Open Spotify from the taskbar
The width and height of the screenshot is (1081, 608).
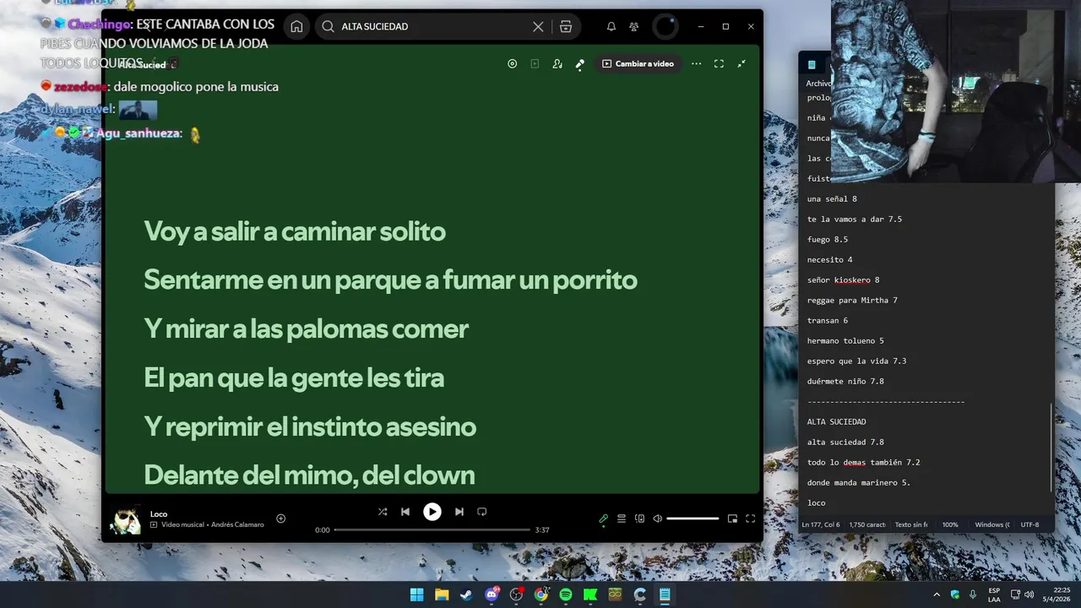[x=566, y=594]
